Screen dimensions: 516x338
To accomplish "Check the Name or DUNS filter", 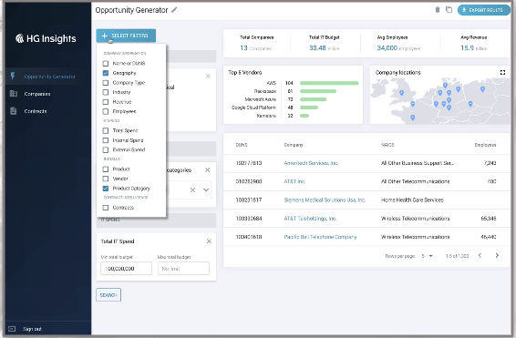I will click(x=106, y=63).
